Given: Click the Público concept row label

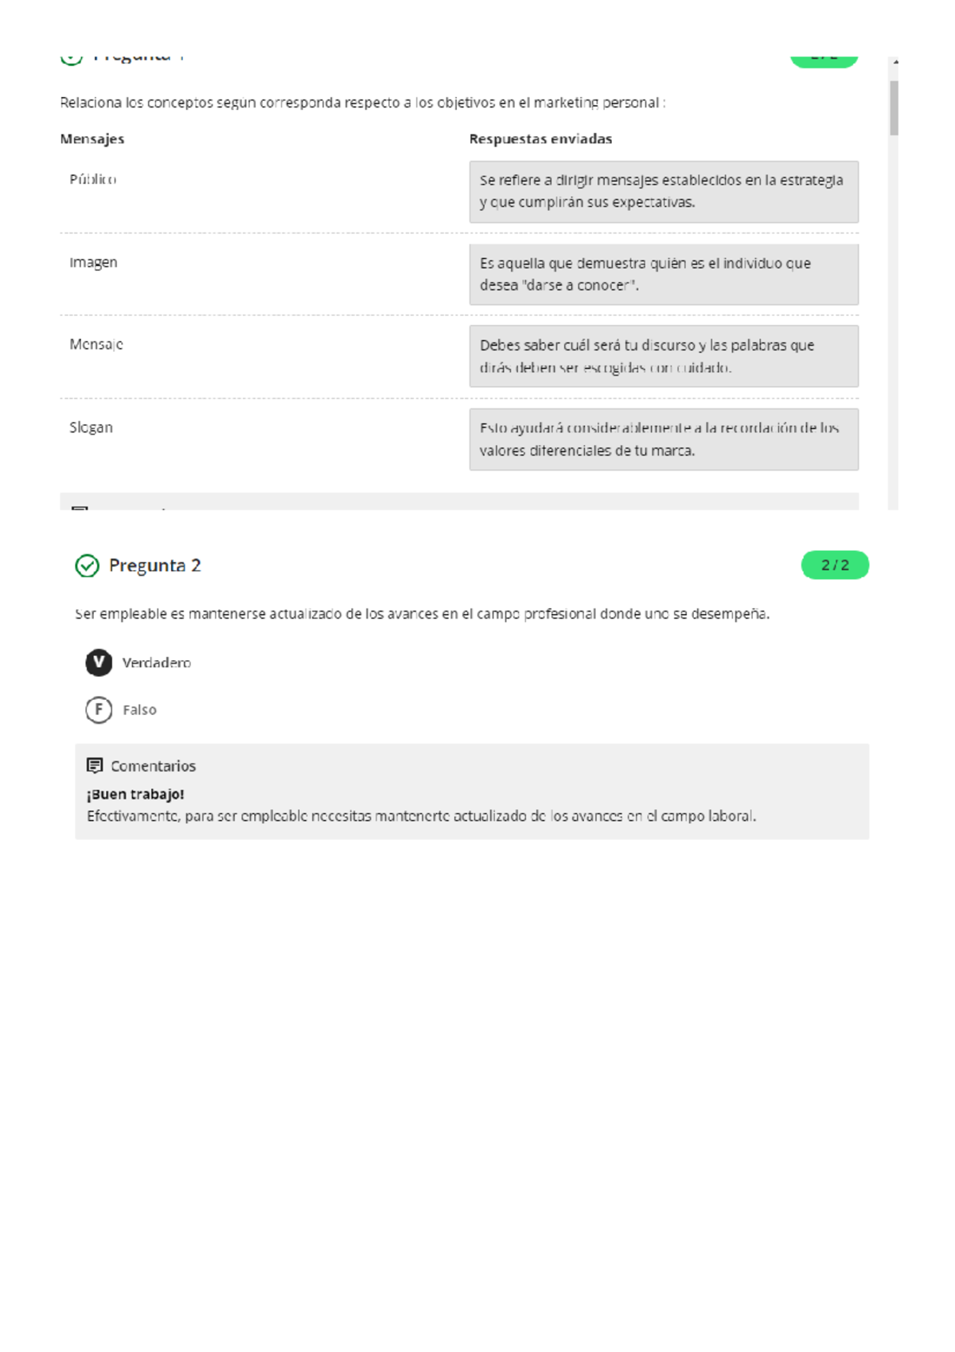Looking at the screenshot, I should tap(93, 180).
